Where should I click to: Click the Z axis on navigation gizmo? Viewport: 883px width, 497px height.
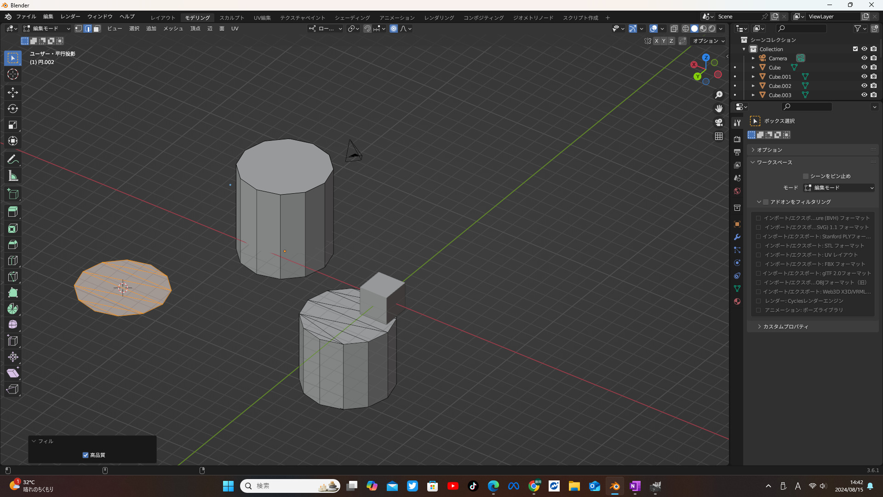click(x=706, y=58)
